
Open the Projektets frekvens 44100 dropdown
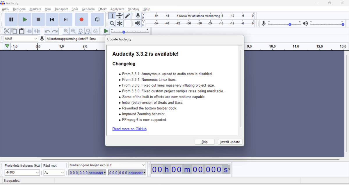[x=22, y=172]
